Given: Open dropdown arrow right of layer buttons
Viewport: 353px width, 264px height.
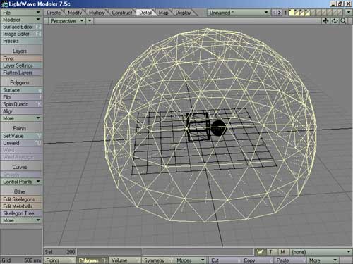Looking at the screenshot, I should click(349, 13).
